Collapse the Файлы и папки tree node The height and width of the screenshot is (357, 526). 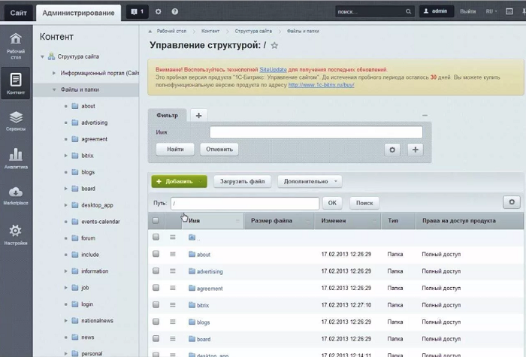pyautogui.click(x=53, y=89)
